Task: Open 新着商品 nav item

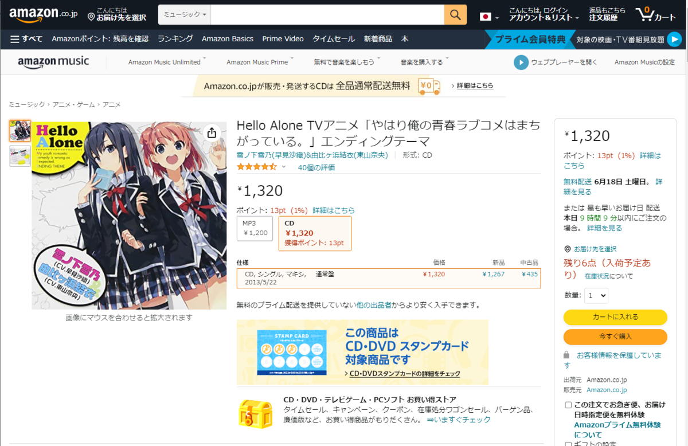Action: (x=378, y=39)
